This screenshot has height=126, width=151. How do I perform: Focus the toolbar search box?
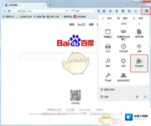click(83, 11)
